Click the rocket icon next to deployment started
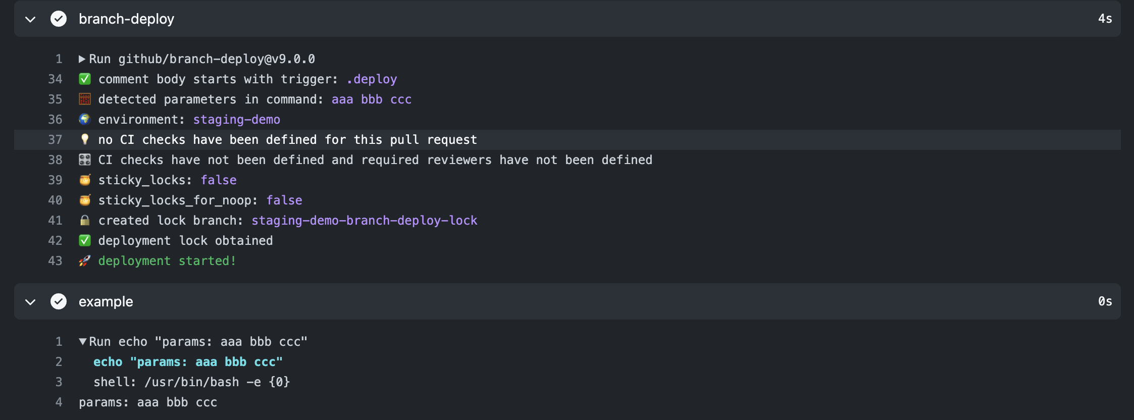 coord(84,260)
